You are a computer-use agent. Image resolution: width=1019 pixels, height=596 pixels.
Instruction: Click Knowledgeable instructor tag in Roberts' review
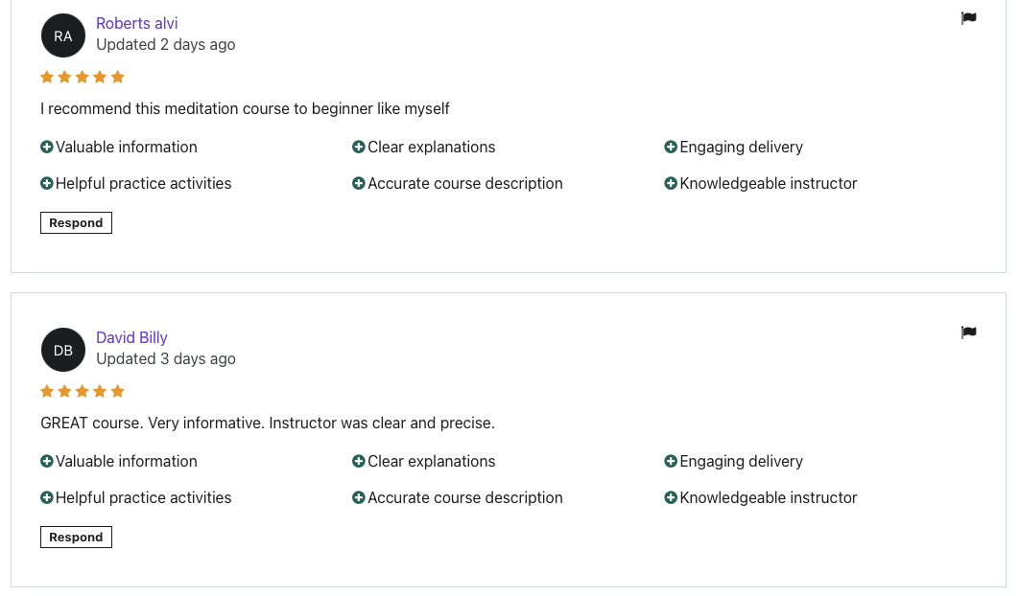tap(768, 184)
